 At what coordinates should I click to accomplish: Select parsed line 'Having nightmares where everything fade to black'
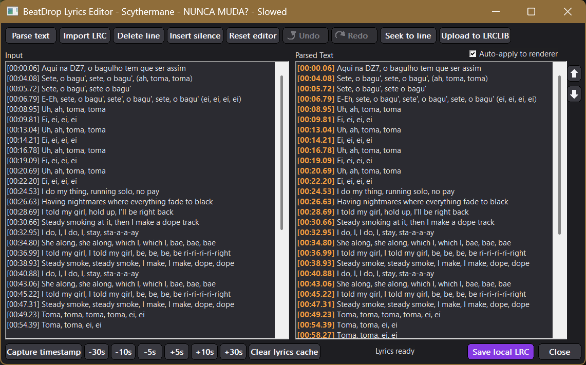(403, 202)
